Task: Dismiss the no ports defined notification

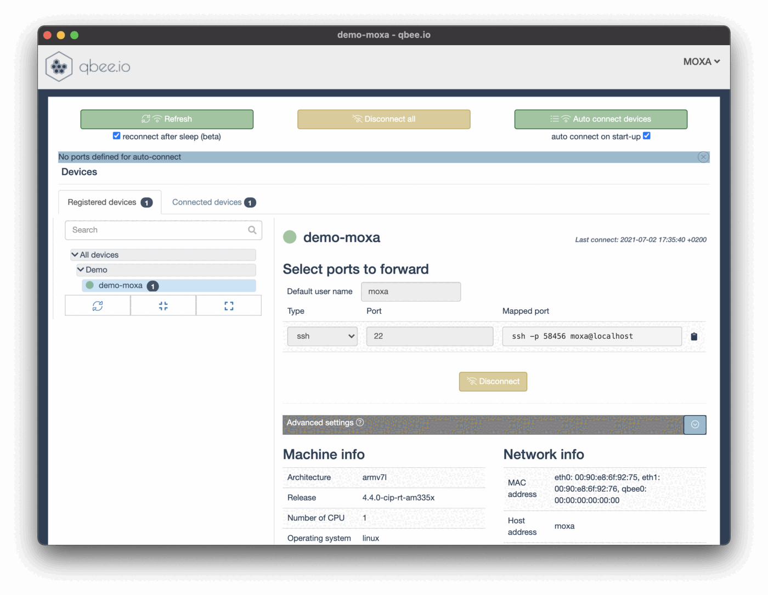Action: point(703,157)
